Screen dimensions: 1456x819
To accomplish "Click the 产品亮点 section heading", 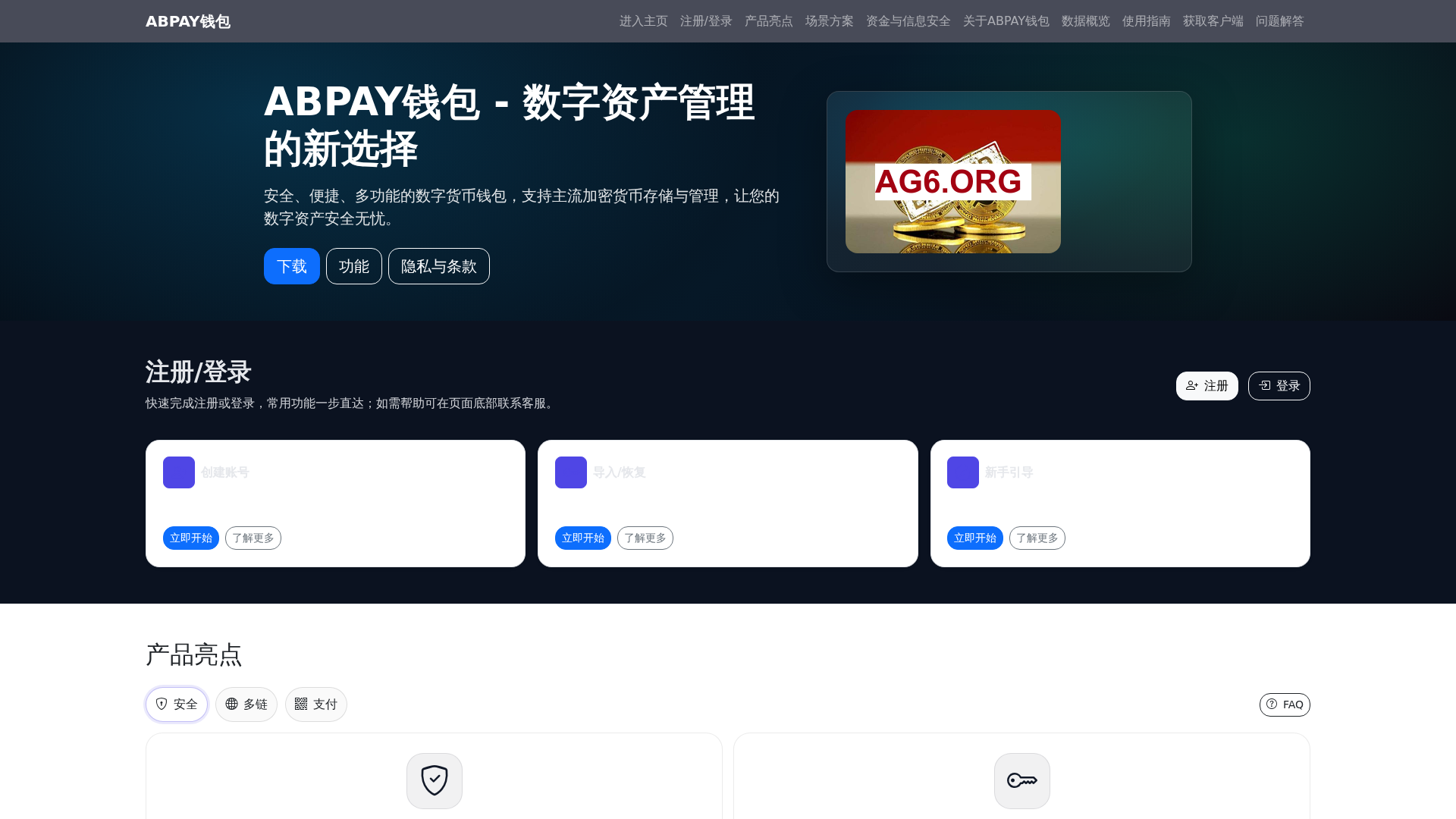I will pos(193,654).
